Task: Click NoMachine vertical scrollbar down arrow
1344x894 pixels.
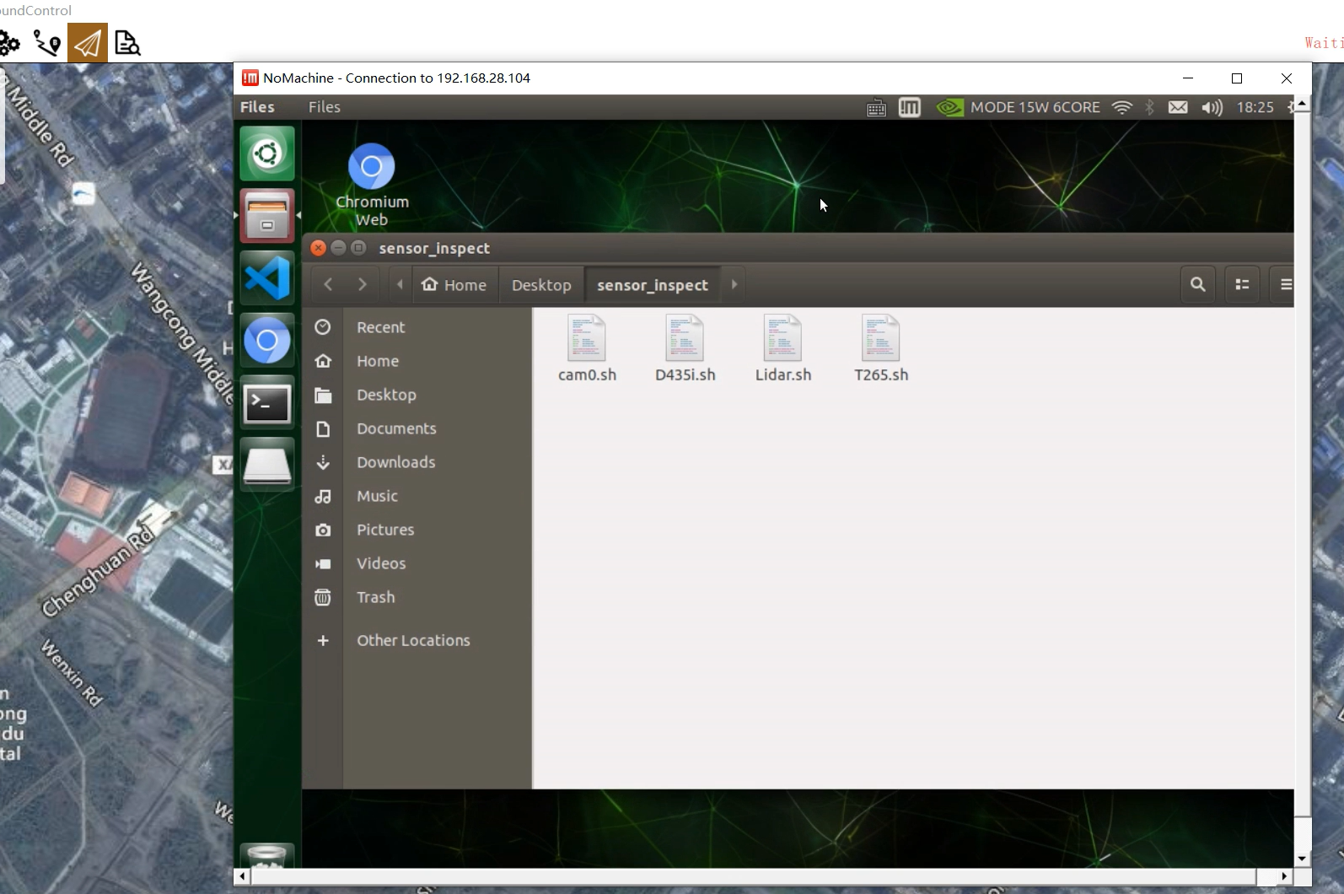Action: point(1302,859)
